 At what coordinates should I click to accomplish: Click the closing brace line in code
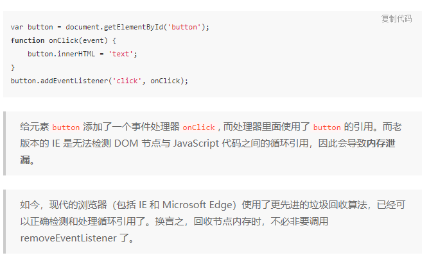(13, 67)
